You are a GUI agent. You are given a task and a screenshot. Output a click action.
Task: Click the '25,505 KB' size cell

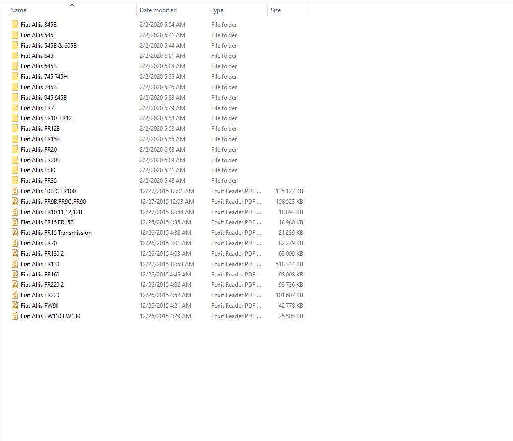(291, 316)
